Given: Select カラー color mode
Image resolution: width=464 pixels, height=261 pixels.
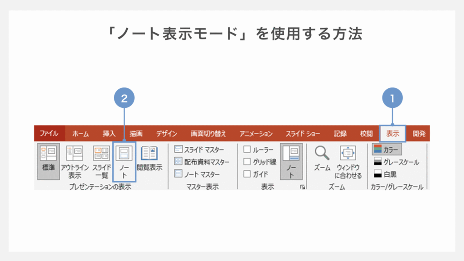Looking at the screenshot, I should pos(387,150).
